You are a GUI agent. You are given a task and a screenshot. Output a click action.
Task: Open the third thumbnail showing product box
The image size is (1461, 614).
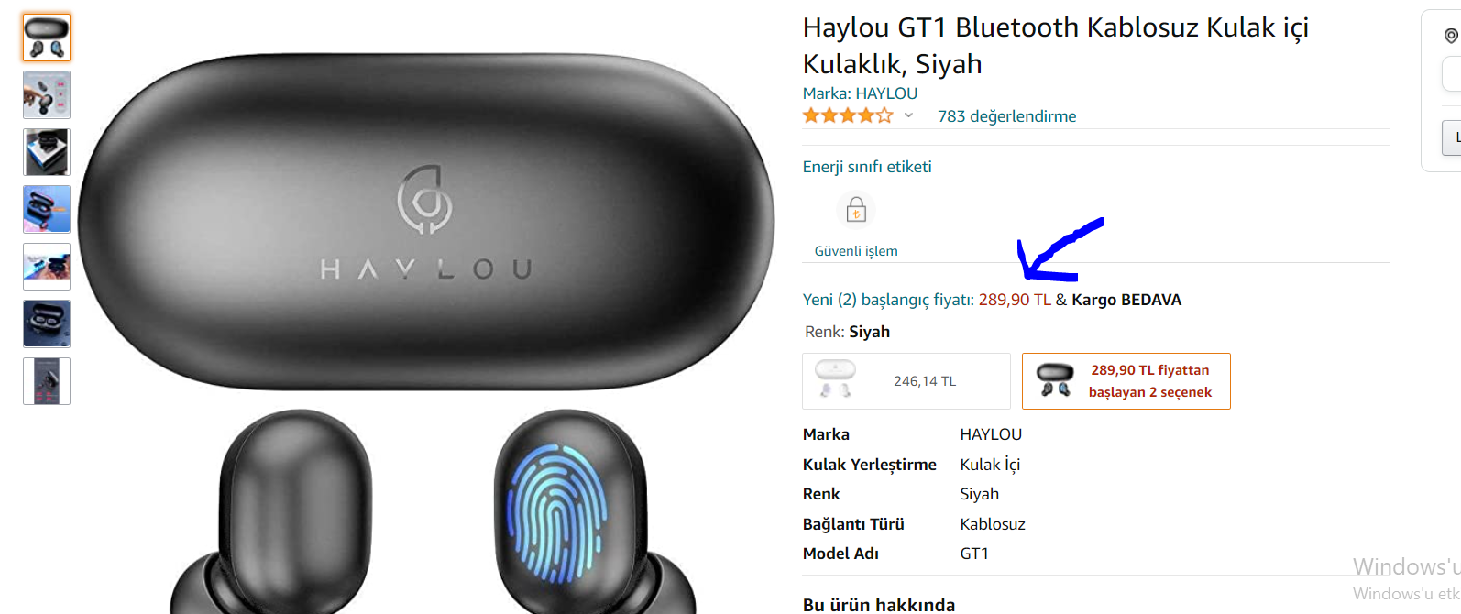[47, 152]
